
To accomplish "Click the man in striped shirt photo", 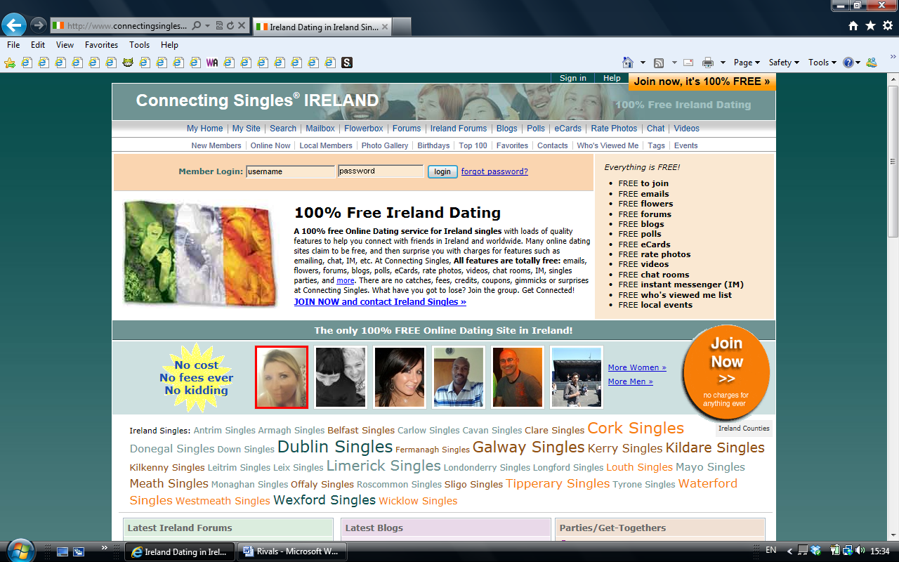I will coord(459,377).
